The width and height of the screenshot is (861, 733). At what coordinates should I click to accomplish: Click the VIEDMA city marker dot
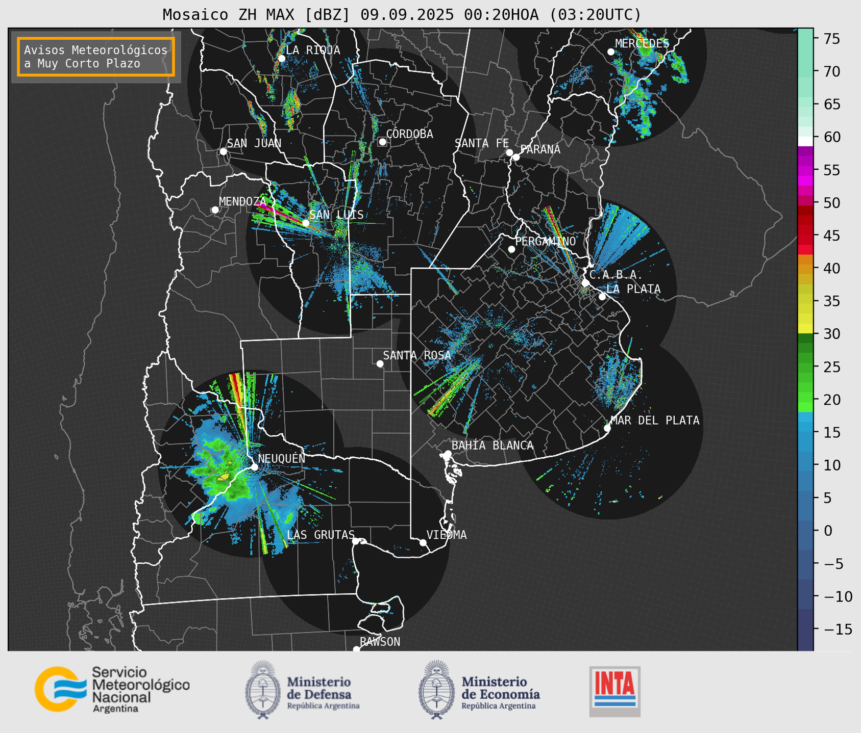click(423, 542)
